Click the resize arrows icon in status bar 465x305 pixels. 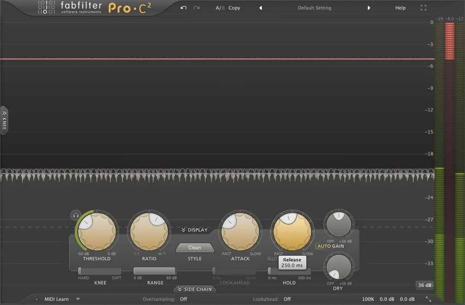(x=429, y=299)
